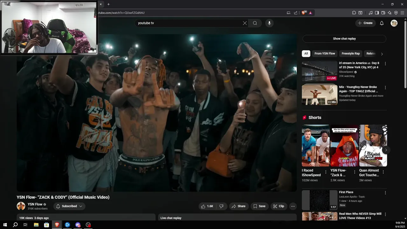Viewport: 407px width, 229px height.
Task: Open a new browser tab
Action: pyautogui.click(x=108, y=4)
